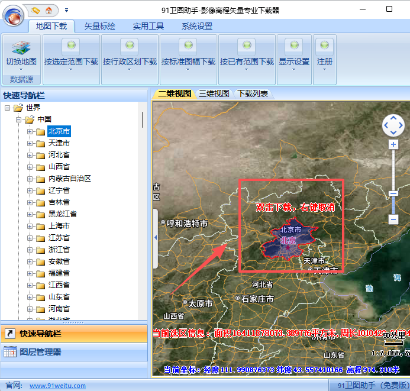Click the map pan compass control
This screenshot has height=391, width=410.
coord(393,125)
